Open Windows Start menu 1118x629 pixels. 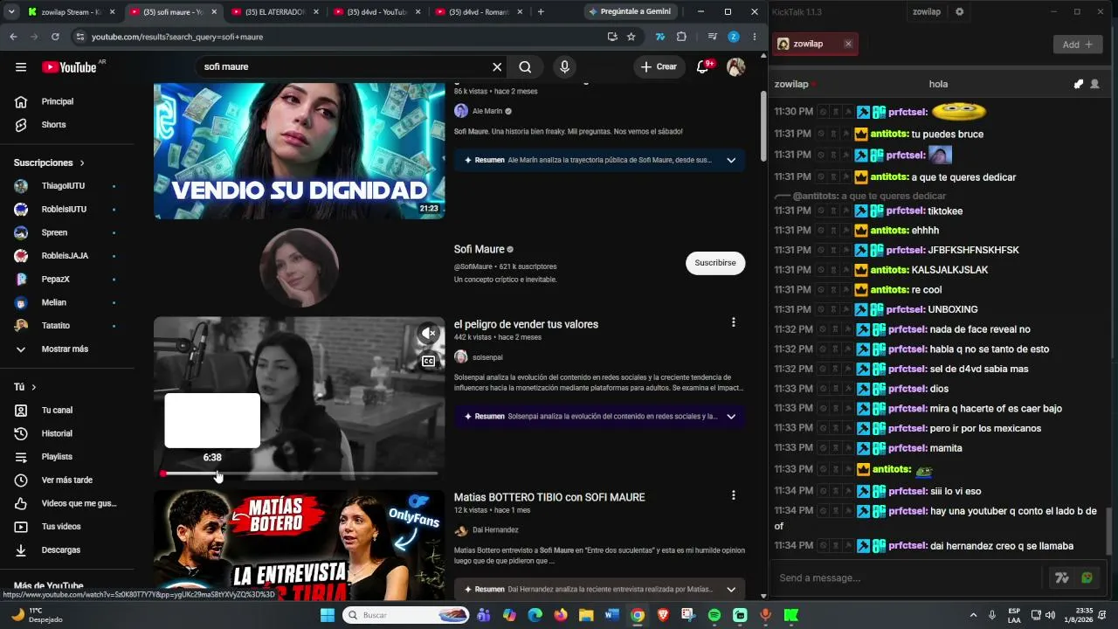(x=328, y=615)
